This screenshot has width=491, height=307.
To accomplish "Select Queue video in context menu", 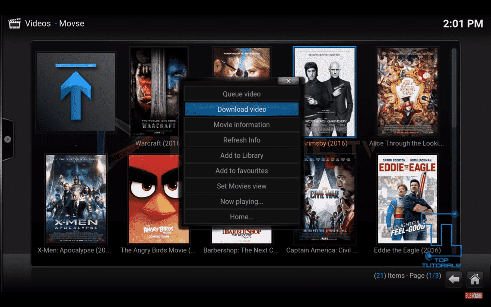I will [x=242, y=94].
